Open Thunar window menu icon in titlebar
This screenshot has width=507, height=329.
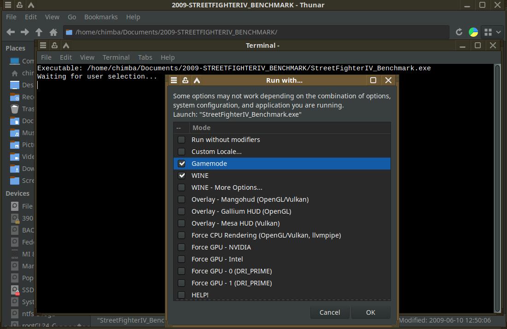[8, 5]
